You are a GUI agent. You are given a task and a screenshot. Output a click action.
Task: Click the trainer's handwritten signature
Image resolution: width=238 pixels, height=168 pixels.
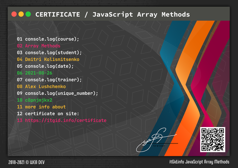[x=157, y=140]
